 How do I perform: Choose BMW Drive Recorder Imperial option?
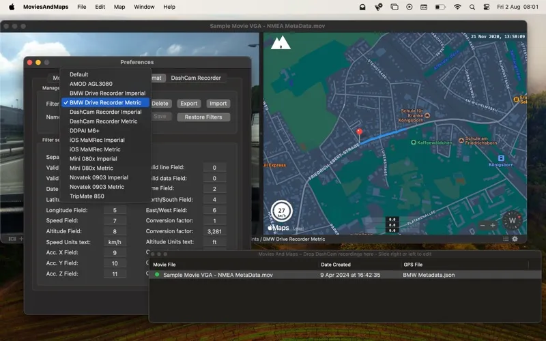106,93
